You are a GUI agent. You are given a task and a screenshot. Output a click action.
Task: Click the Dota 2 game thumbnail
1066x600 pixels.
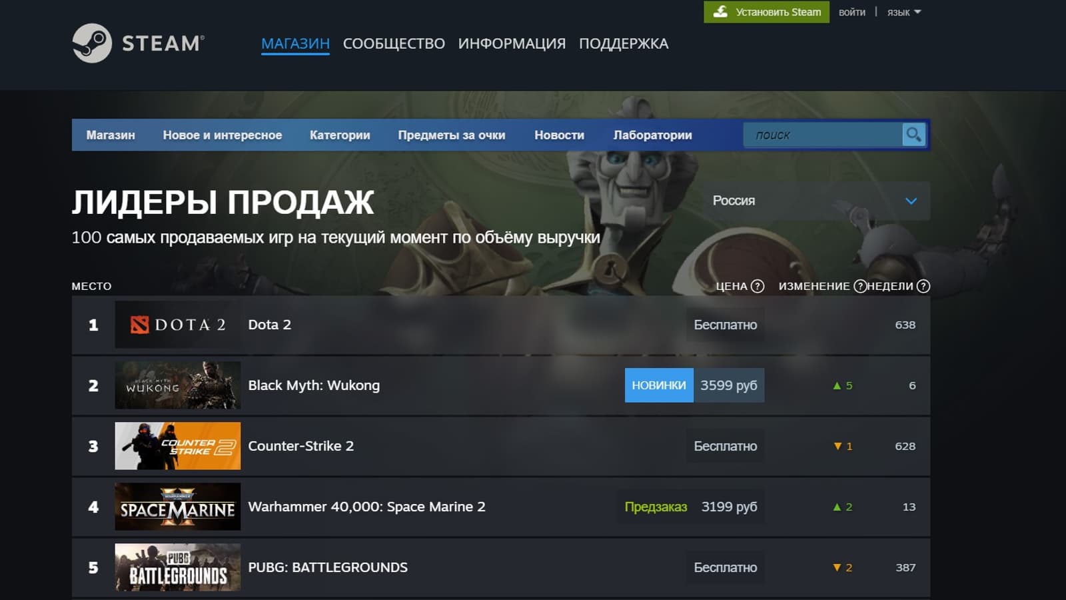tap(177, 325)
